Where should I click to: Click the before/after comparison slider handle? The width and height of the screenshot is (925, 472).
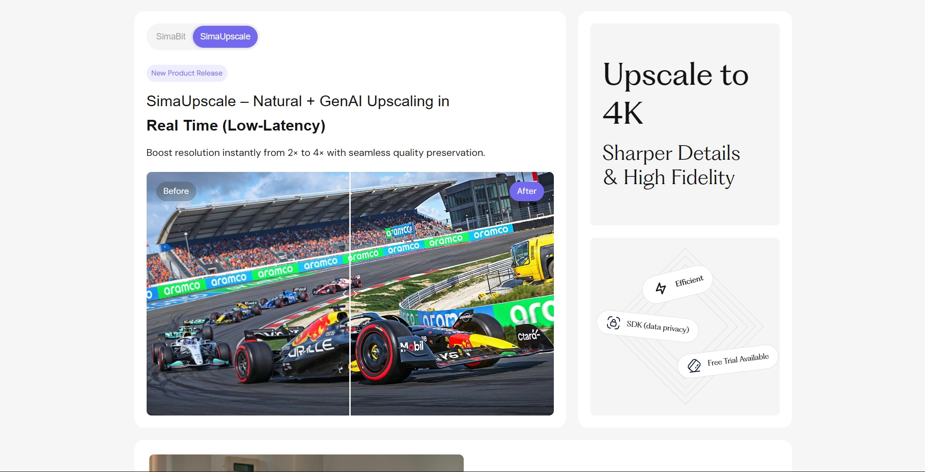(x=350, y=293)
